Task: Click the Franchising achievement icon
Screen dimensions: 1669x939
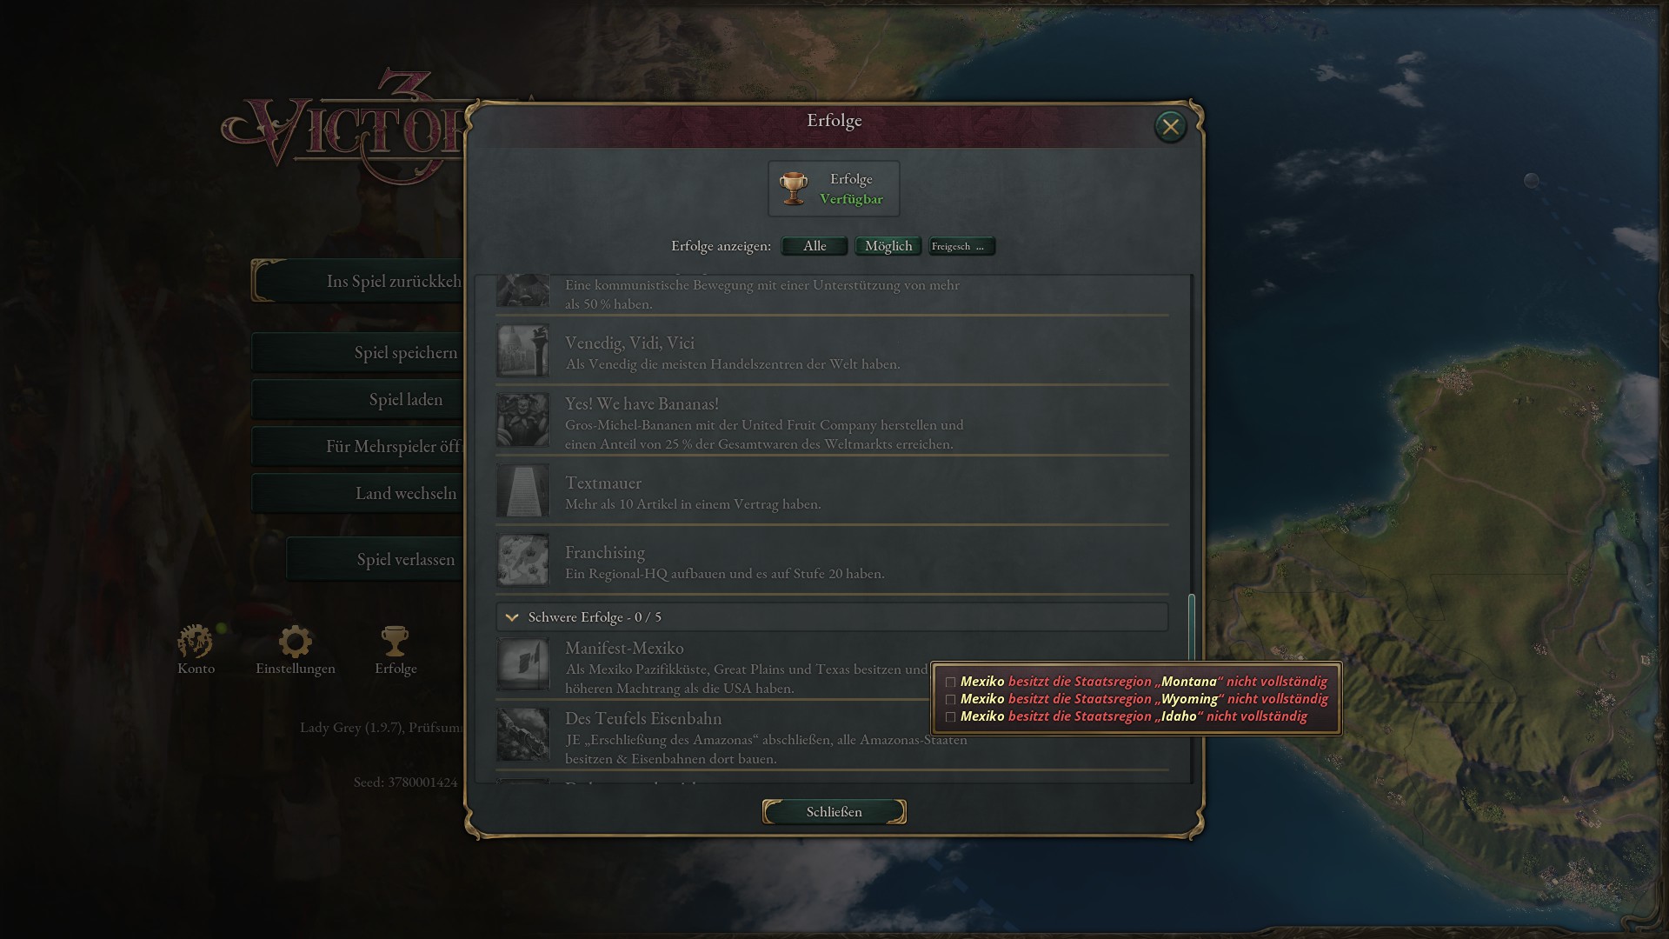Action: coord(522,560)
